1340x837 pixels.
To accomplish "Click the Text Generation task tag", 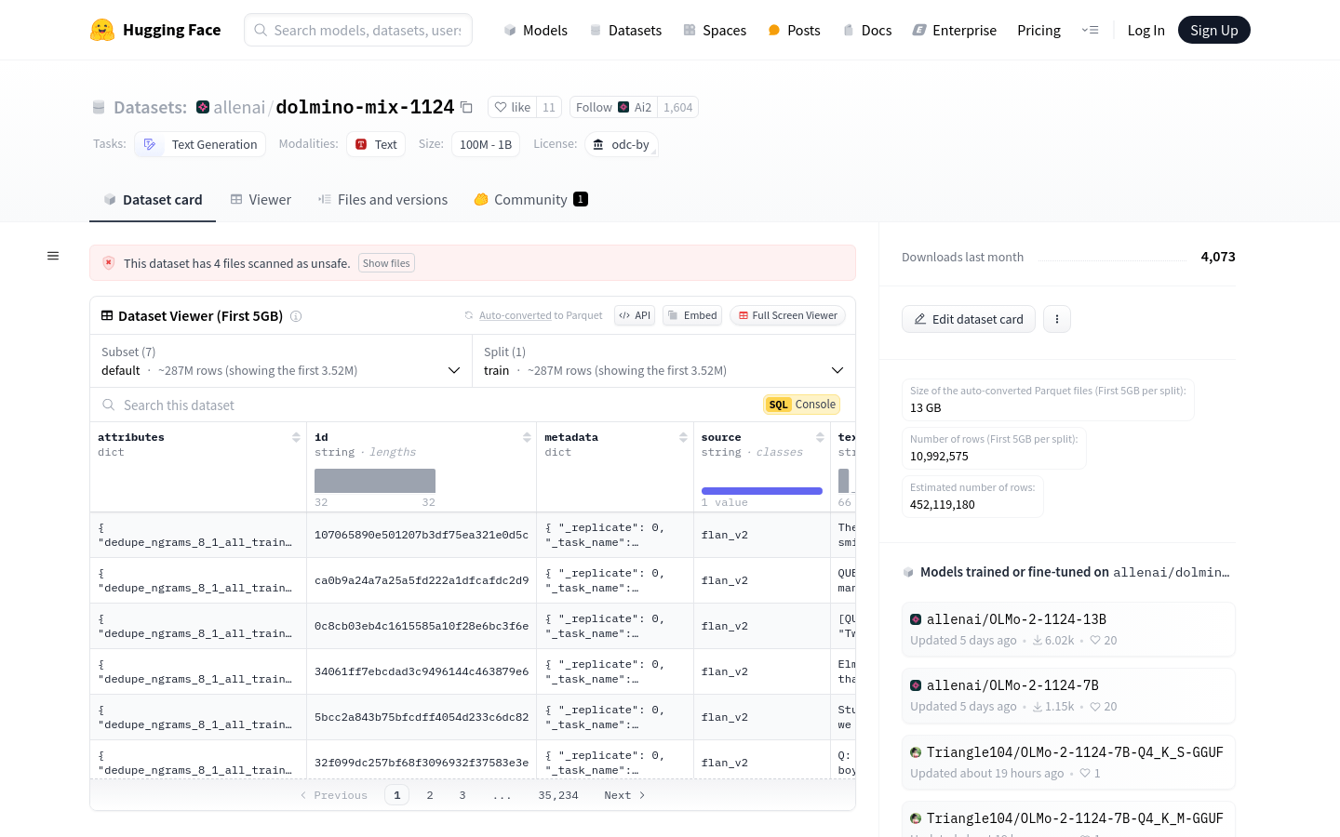I will 200,144.
